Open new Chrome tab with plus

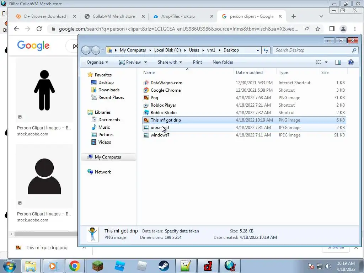coord(293,16)
